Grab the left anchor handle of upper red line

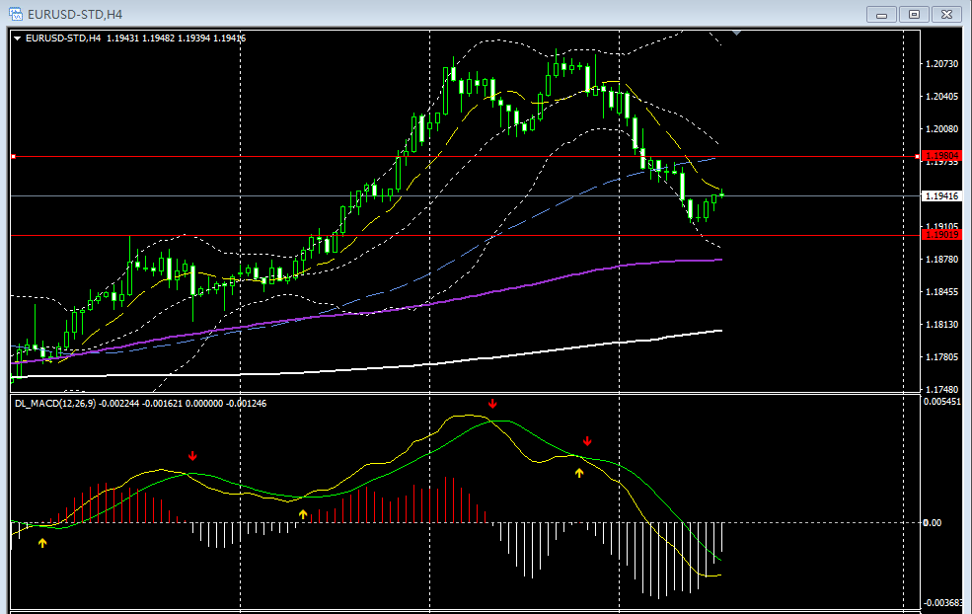point(13,156)
